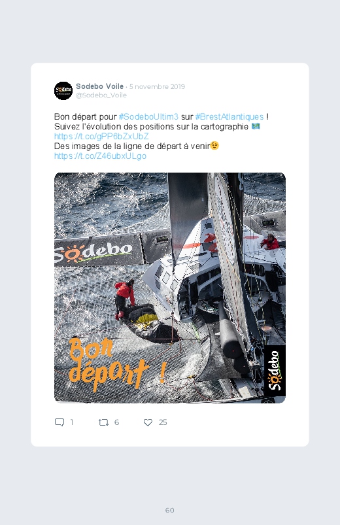The width and height of the screenshot is (340, 525).
Task: Open the reply speech bubble icon
Action: tap(59, 422)
